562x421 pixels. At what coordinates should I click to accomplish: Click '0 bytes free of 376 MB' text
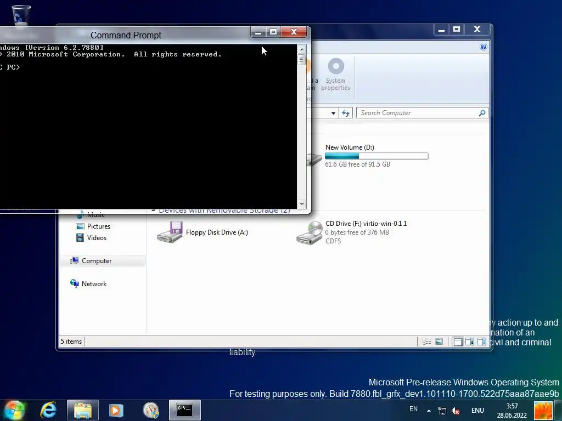[357, 232]
